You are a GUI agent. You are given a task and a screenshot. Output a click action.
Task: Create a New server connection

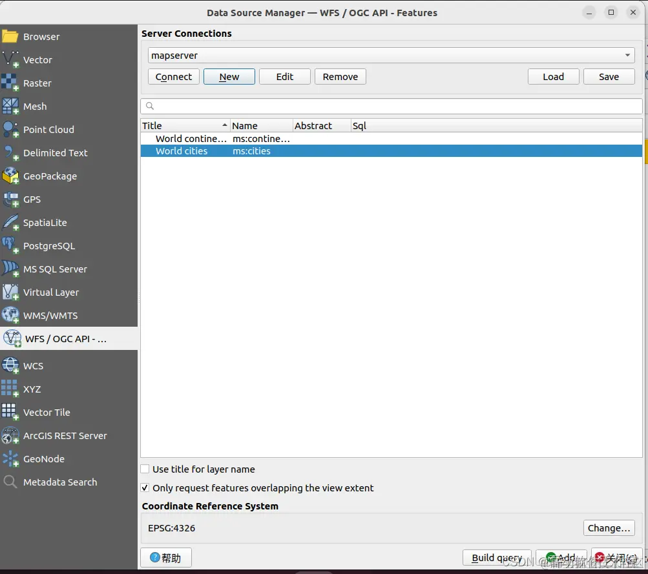[229, 77]
